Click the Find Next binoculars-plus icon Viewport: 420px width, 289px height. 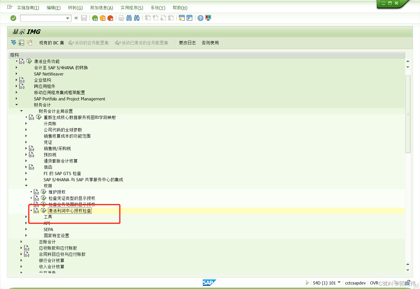(137, 18)
